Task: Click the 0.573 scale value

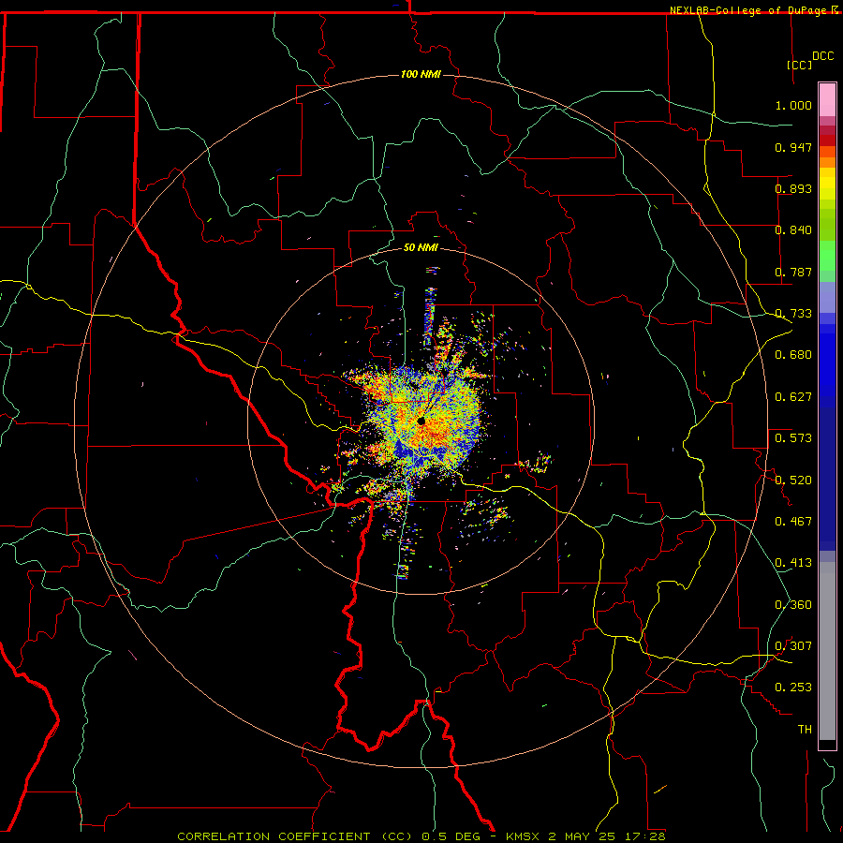Action: point(793,438)
